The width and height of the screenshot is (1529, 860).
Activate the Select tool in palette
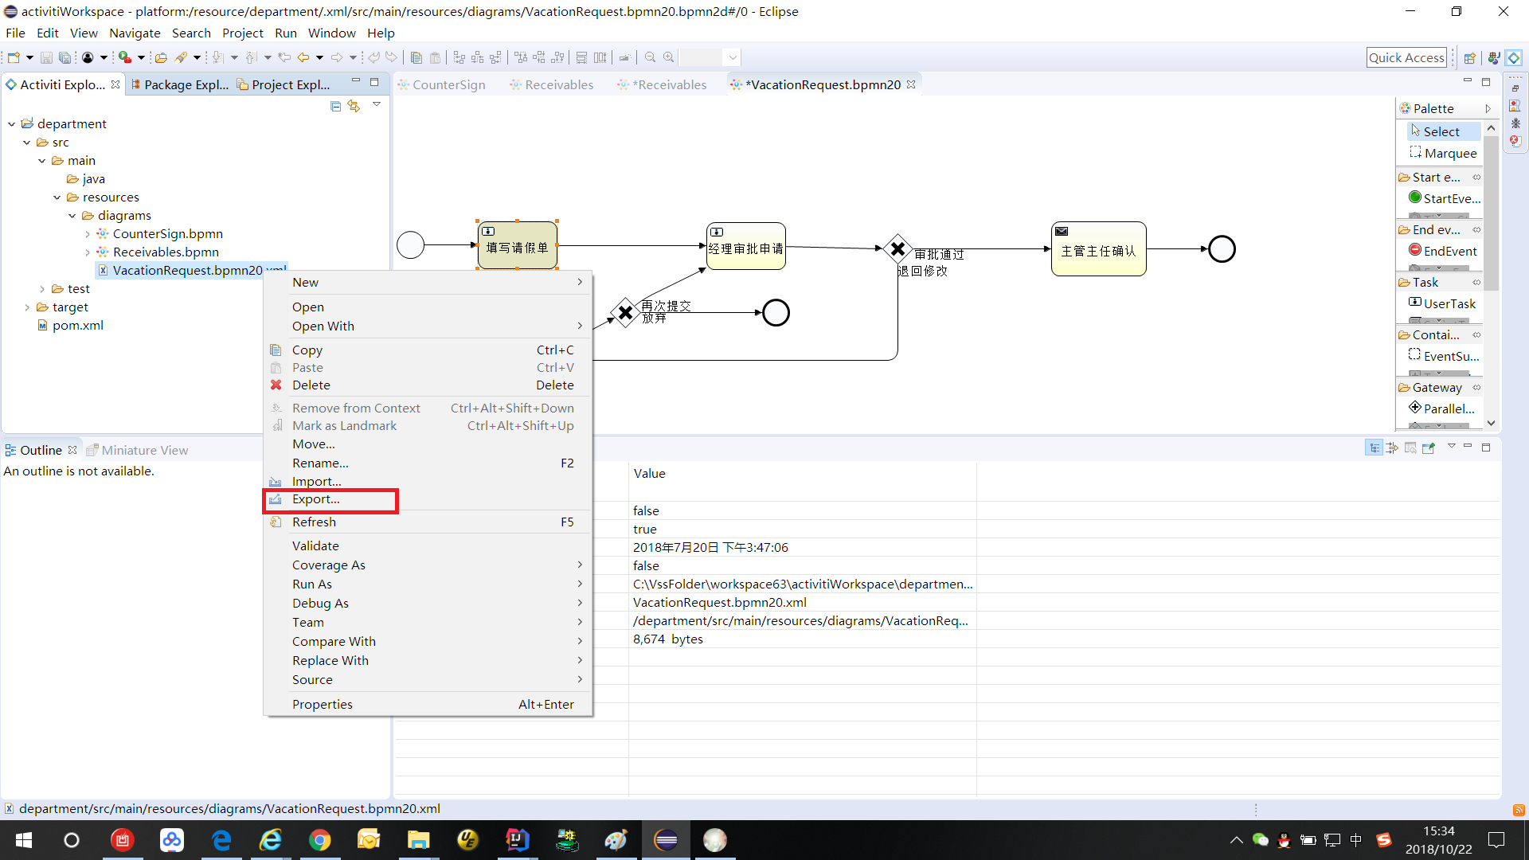[1443, 131]
